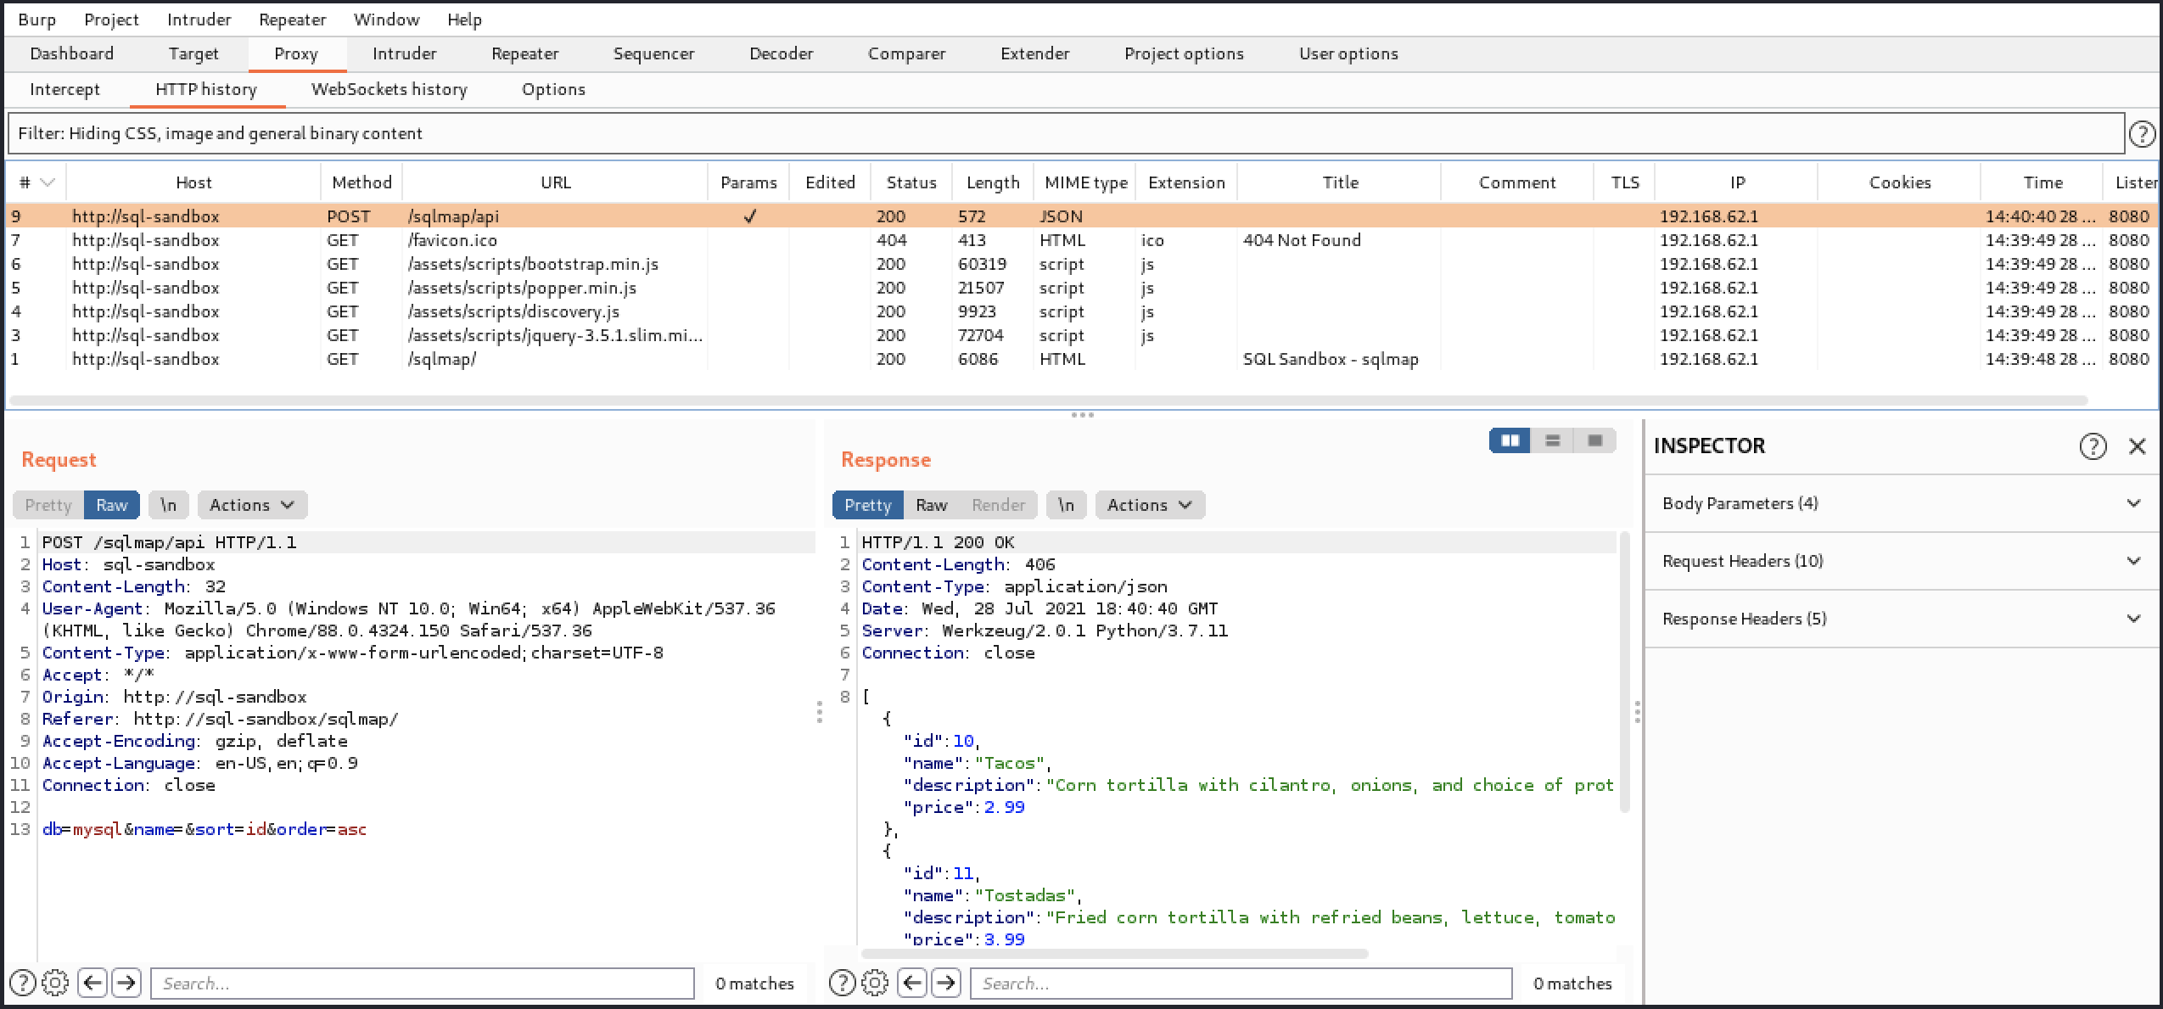The width and height of the screenshot is (2163, 1009).
Task: Toggle Raw view in Response panel
Action: coord(931,505)
